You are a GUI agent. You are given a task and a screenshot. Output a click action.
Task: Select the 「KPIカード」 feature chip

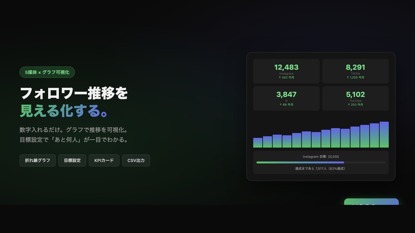pyautogui.click(x=104, y=160)
